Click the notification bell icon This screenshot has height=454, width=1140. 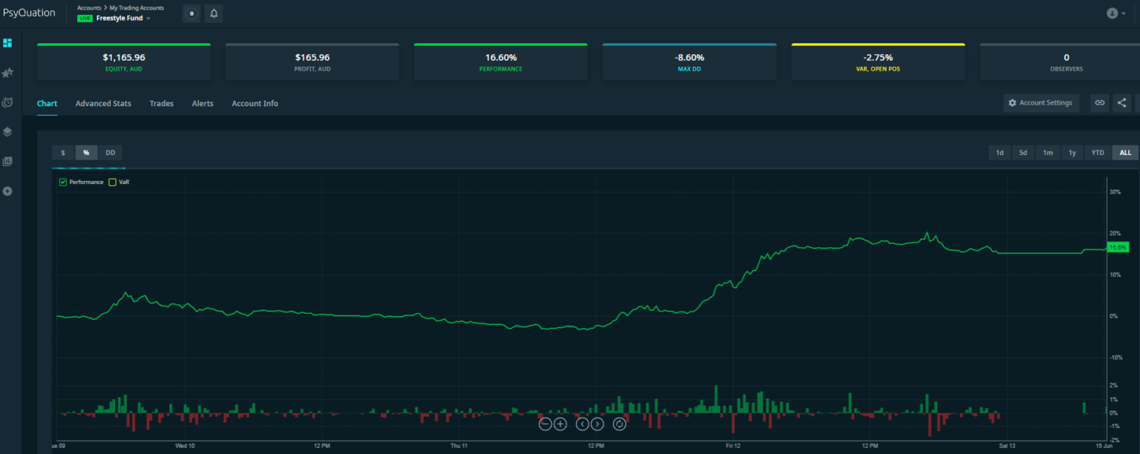click(214, 13)
